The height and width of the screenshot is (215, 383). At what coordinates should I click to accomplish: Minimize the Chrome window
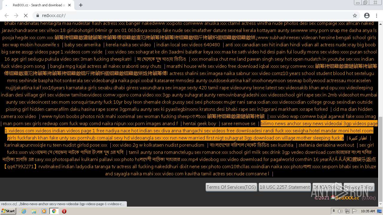pos(358,3)
